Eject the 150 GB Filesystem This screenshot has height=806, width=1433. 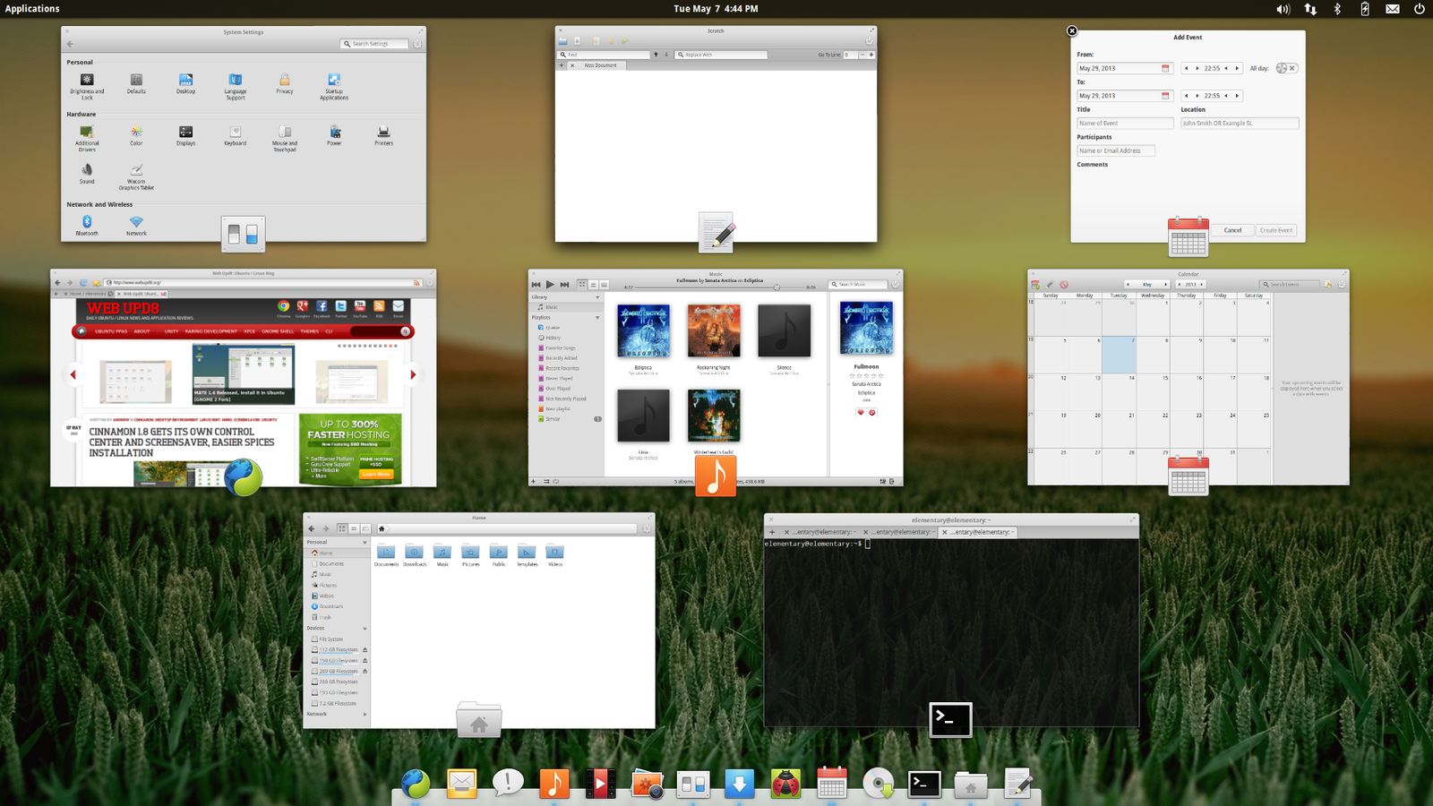click(365, 660)
